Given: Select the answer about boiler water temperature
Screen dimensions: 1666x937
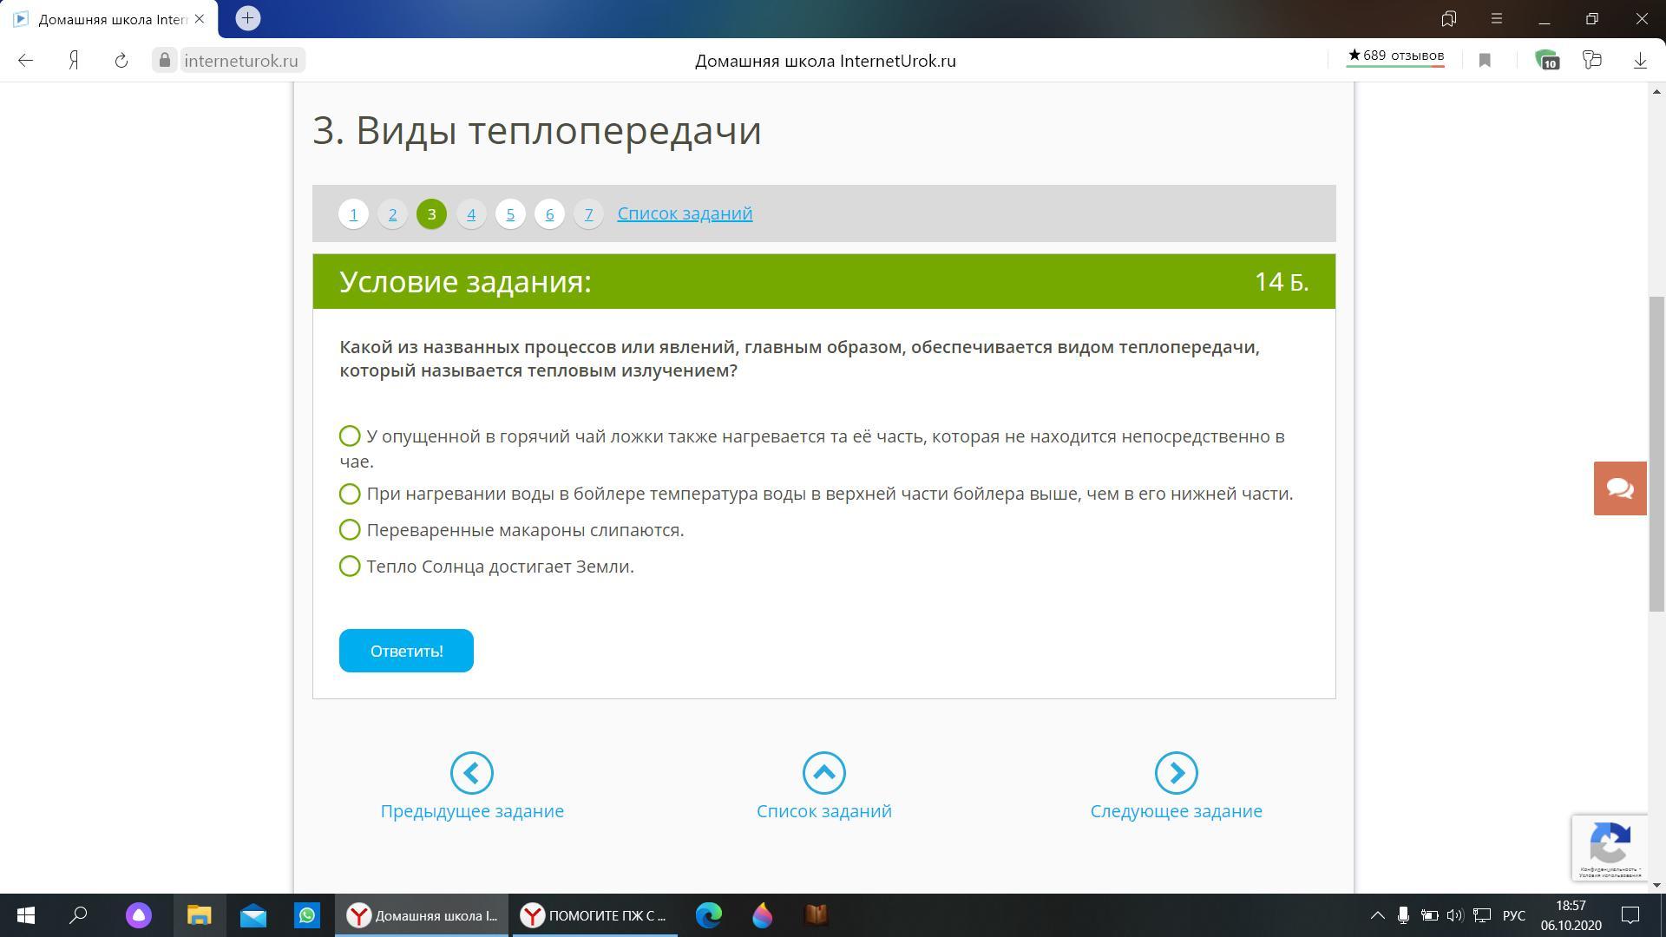Looking at the screenshot, I should pyautogui.click(x=350, y=494).
